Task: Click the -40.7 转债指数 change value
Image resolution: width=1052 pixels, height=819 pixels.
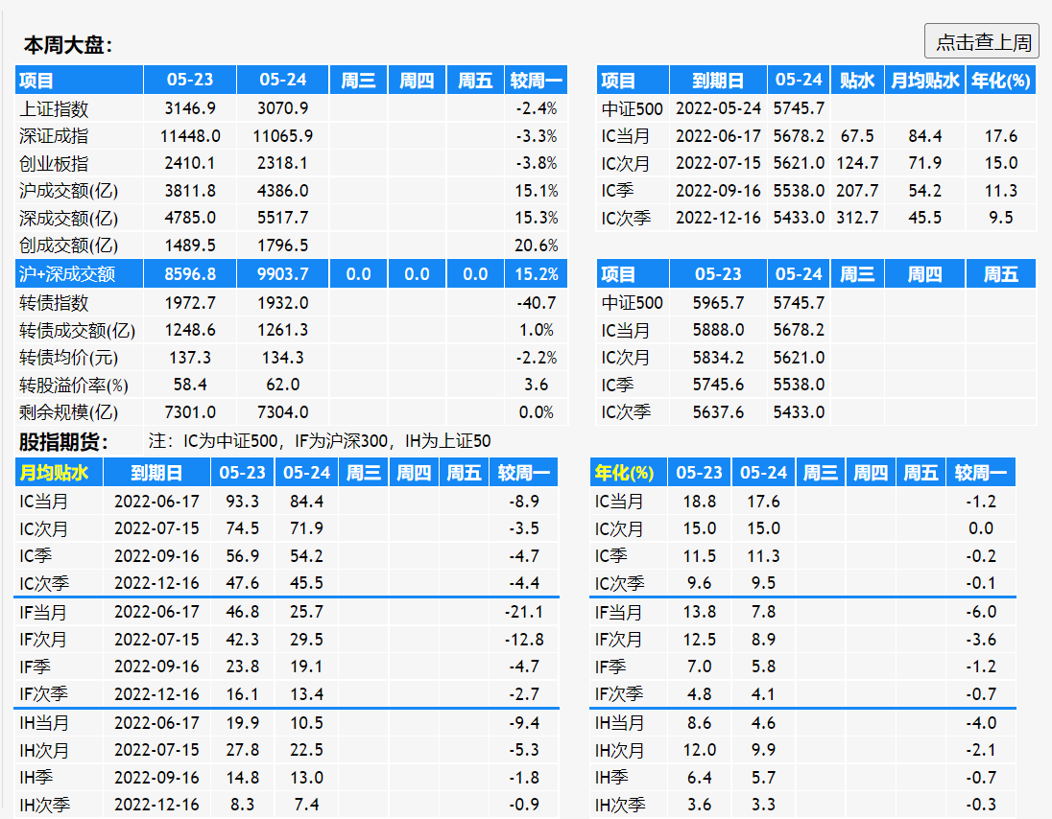Action: pyautogui.click(x=536, y=303)
